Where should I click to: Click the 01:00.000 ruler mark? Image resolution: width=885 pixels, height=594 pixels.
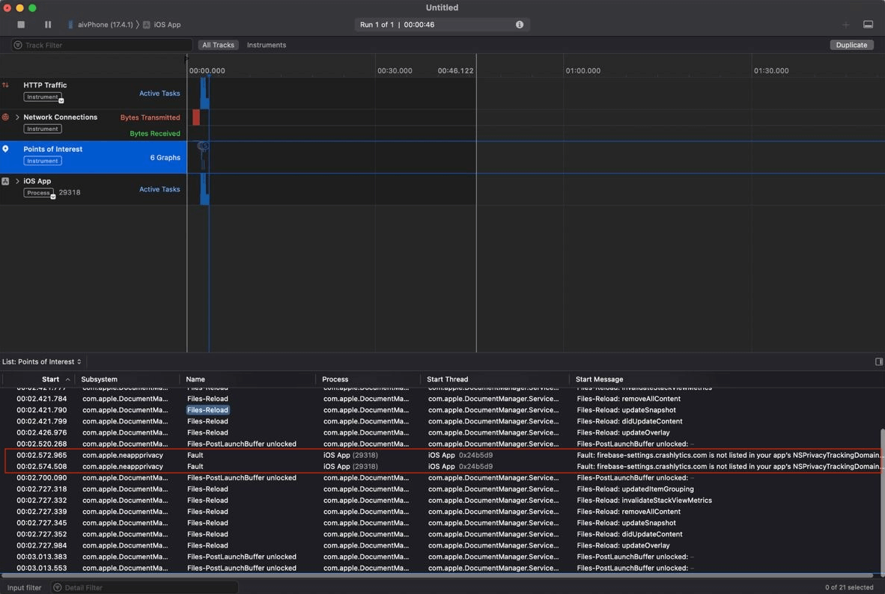click(x=583, y=70)
